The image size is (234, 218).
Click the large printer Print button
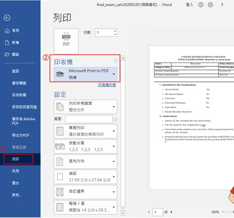66,41
